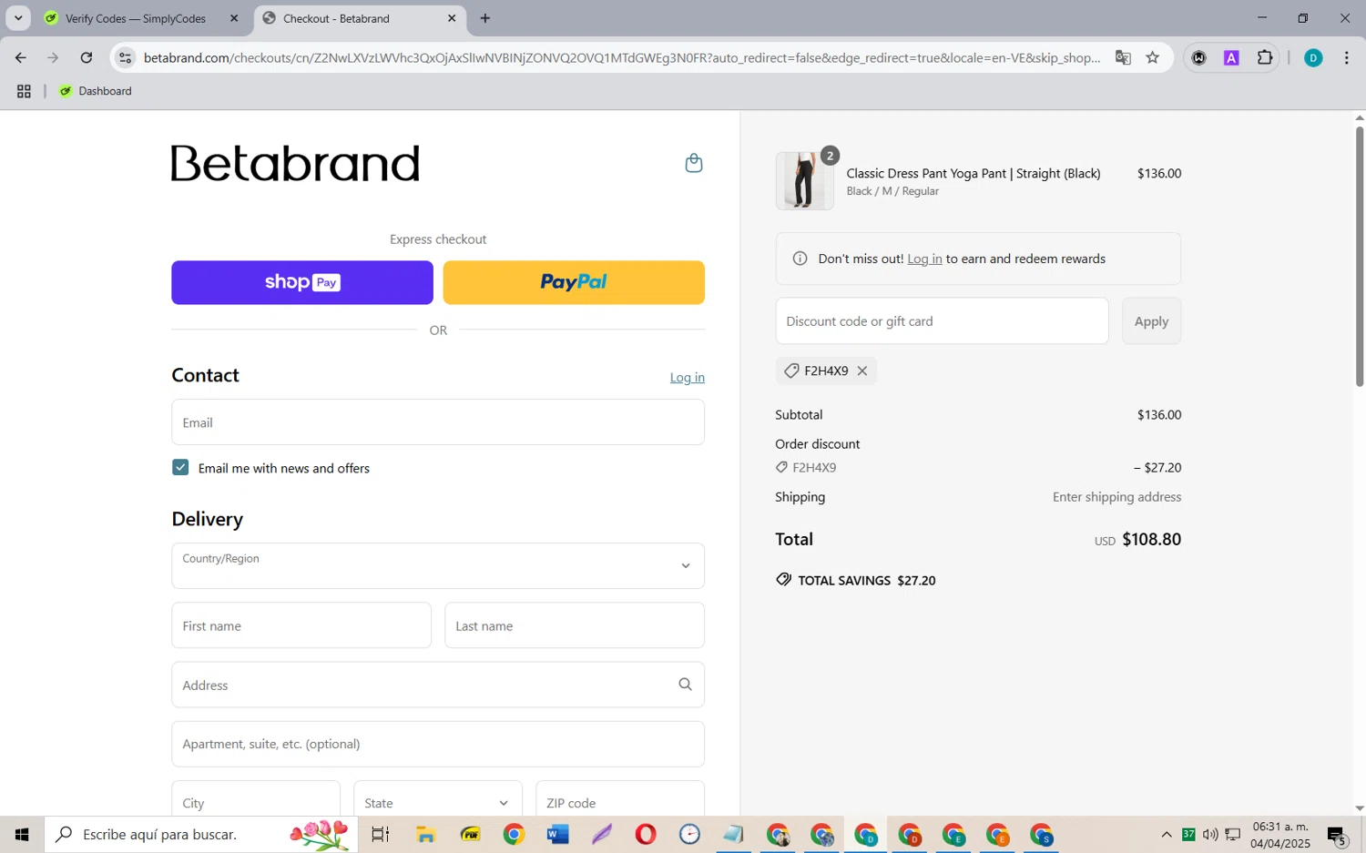Click the translate page icon in address bar

pos(1123,57)
